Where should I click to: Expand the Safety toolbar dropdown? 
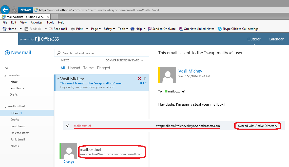(x=109, y=29)
